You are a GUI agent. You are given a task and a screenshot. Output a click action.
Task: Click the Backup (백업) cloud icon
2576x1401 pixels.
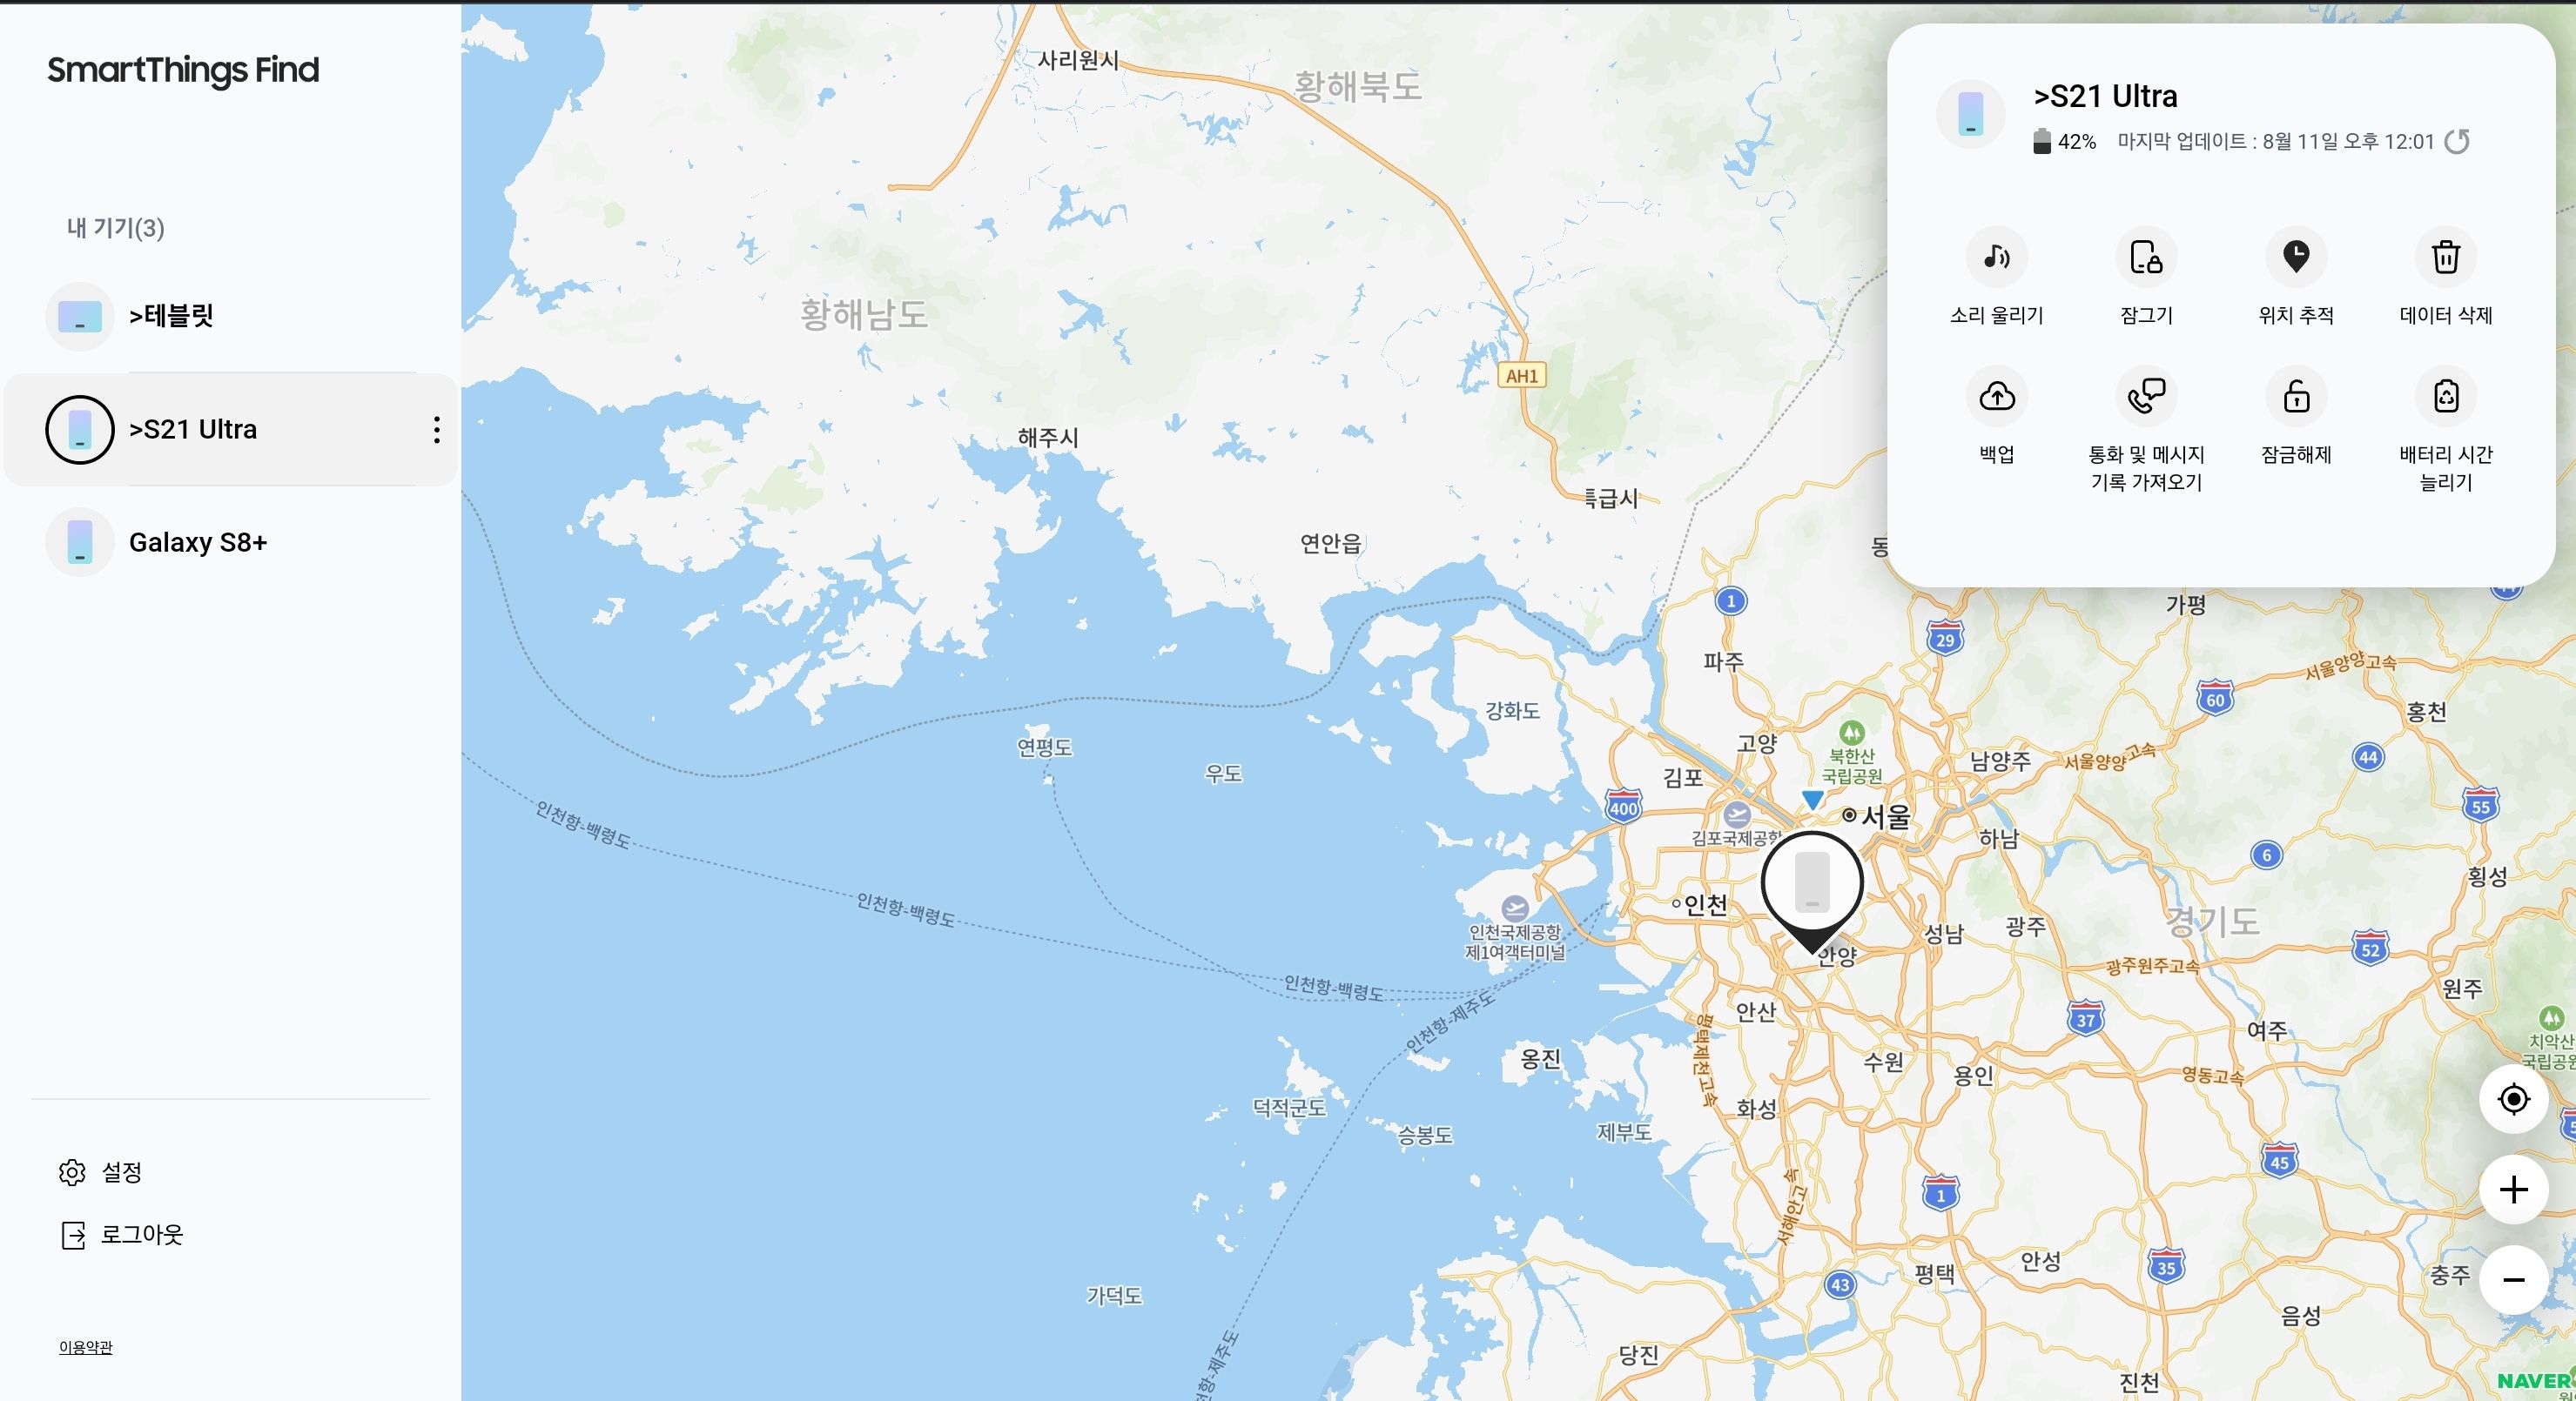pos(1996,397)
